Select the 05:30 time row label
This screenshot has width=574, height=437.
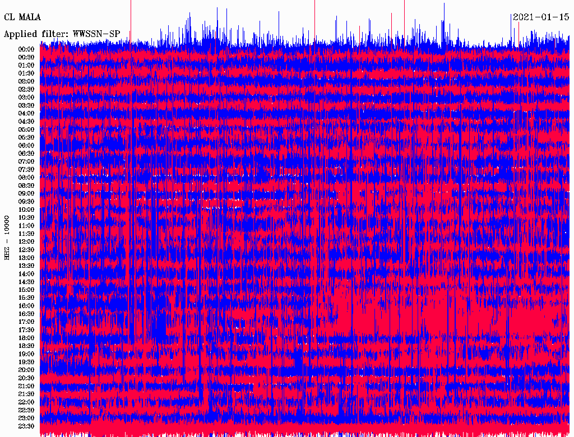coord(26,138)
